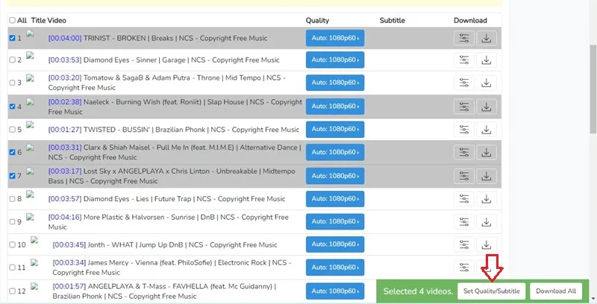Click Set Quality/Subtitle button
Viewport: 597px width, 304px height.
pyautogui.click(x=491, y=291)
